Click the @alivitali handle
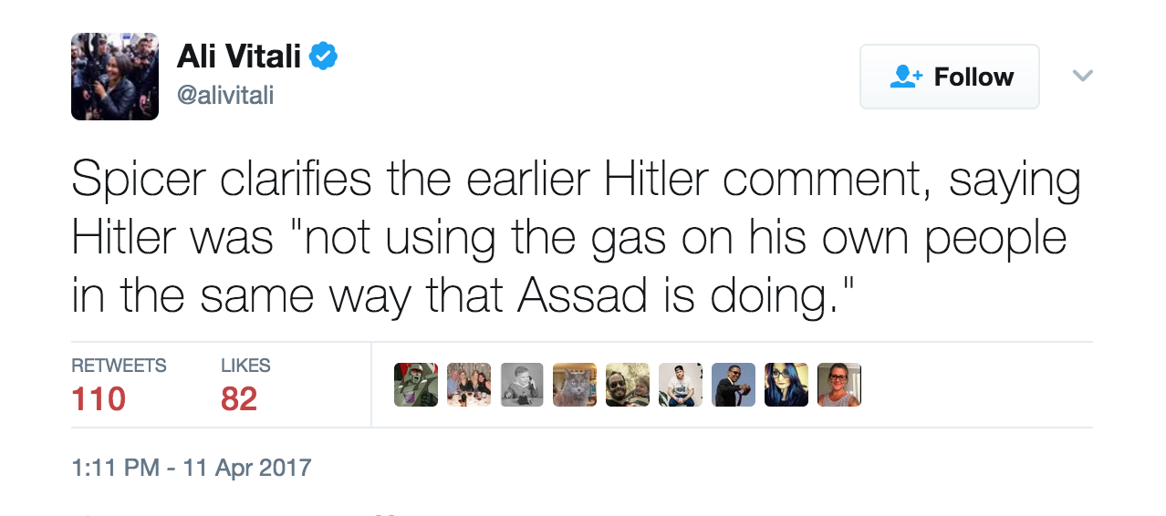The width and height of the screenshot is (1166, 516). (225, 96)
